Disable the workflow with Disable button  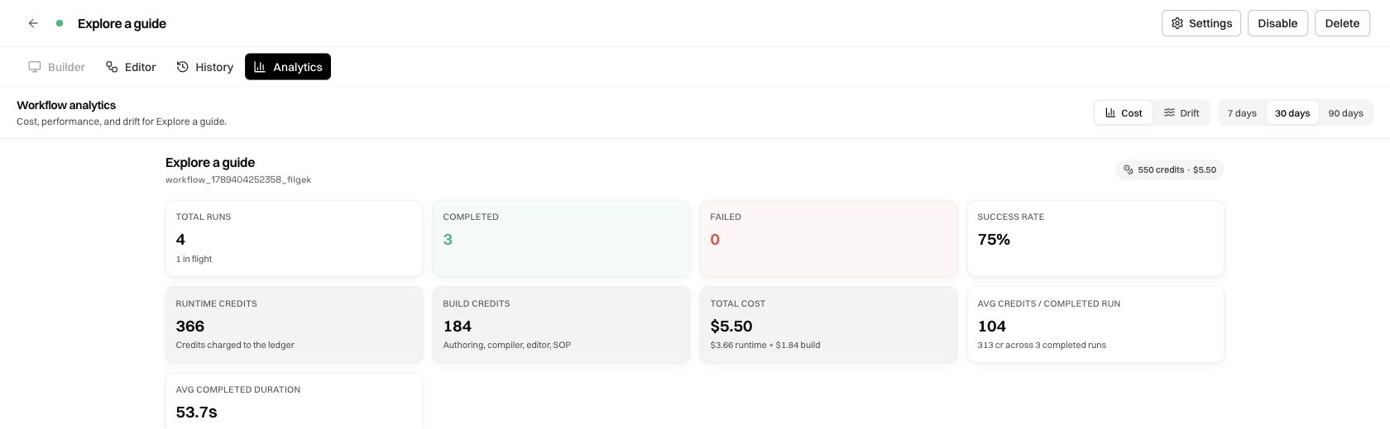[x=1277, y=23]
